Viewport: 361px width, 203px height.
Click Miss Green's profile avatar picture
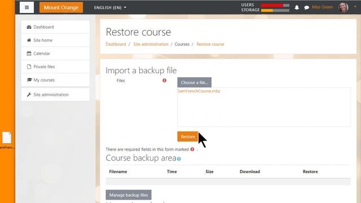[343, 7]
